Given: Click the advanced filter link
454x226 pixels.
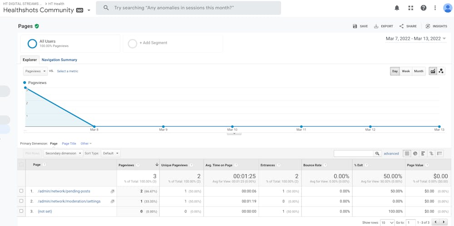Looking at the screenshot, I should (x=391, y=154).
